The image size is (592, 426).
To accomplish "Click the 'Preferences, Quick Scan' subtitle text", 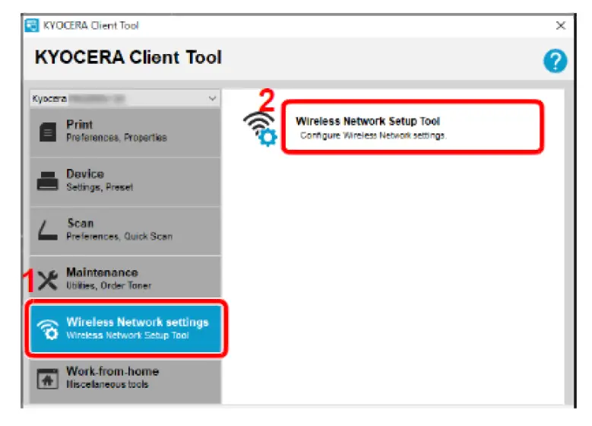I will coord(119,237).
